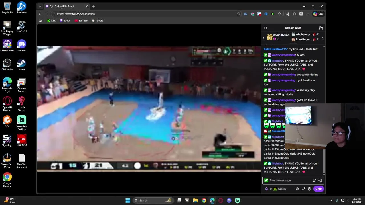Click the shield mode icon in chat
The width and height of the screenshot is (365, 205).
tap(297, 189)
